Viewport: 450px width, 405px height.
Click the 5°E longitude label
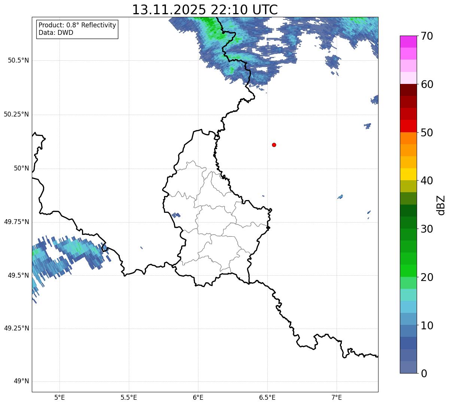[x=60, y=398]
